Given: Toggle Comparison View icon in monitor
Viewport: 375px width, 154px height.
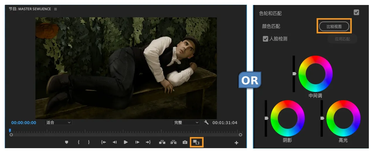Looking at the screenshot, I should click(x=196, y=143).
